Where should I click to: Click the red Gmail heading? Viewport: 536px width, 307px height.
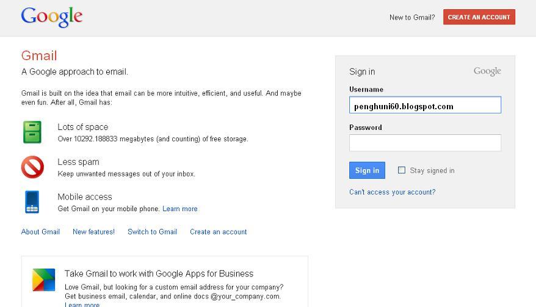pos(39,56)
